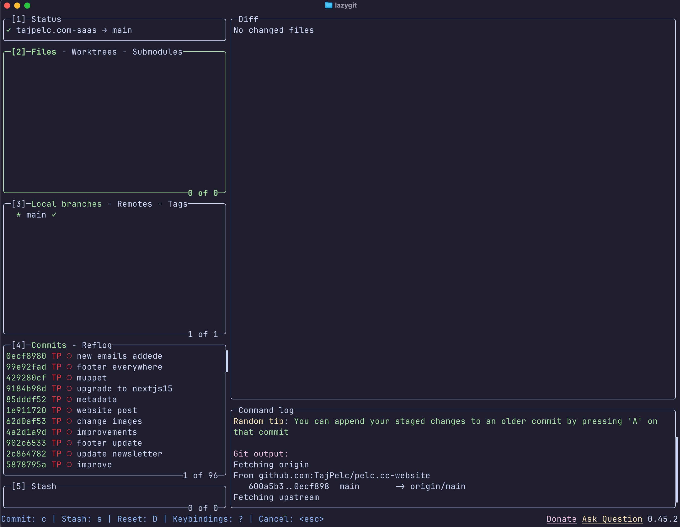Switch to the Worktrees tab
Screen dimensions: 680x527
point(94,52)
